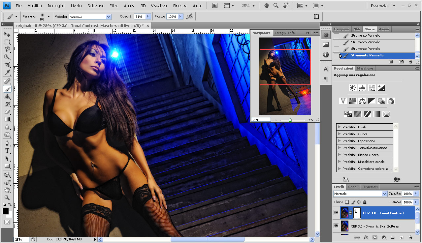422x243 pixels.
Task: Select the Gradient tool
Action: point(7,119)
